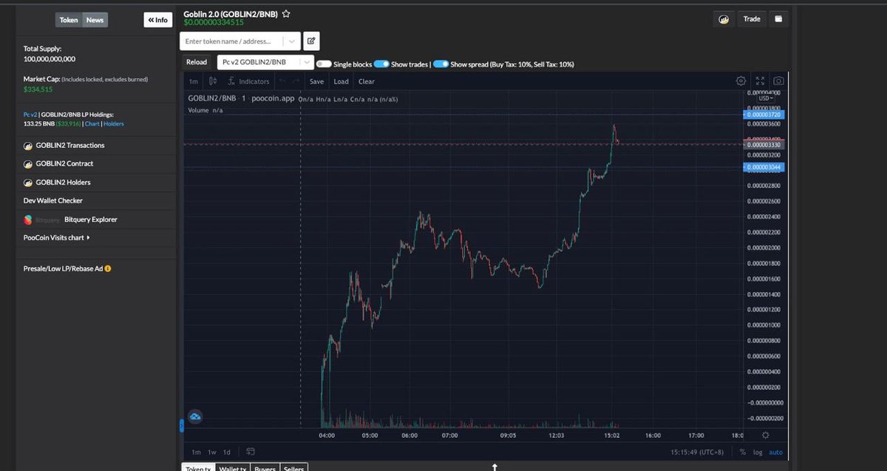887x471 pixels.
Task: Open the go-to-date calendar icon
Action: (x=251, y=451)
